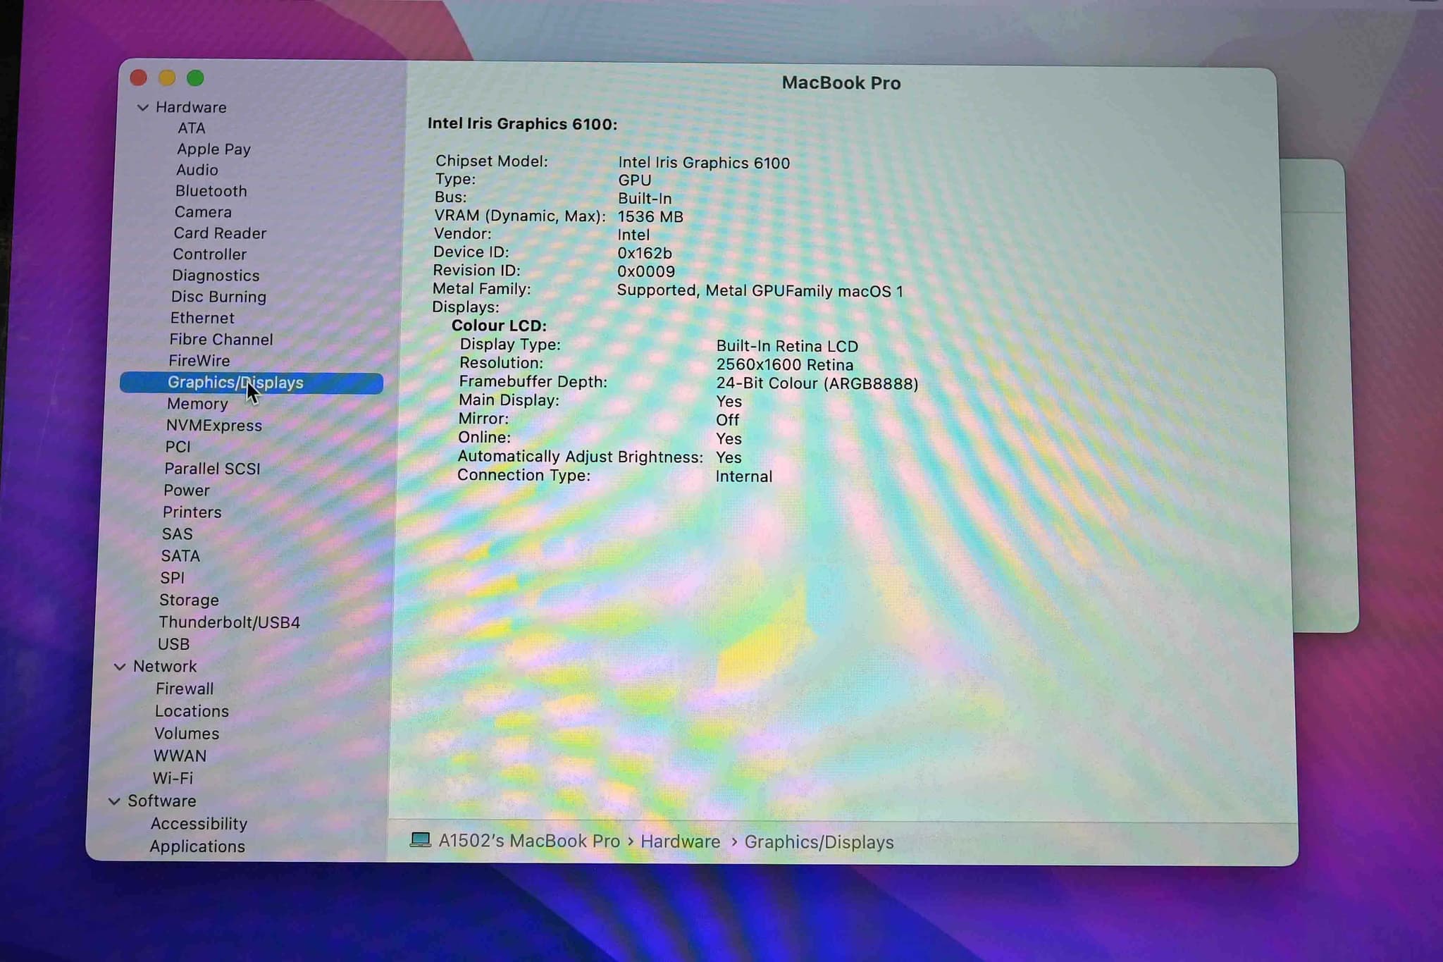Click the Revision ID value 0x0009
1443x962 pixels.
tap(646, 272)
